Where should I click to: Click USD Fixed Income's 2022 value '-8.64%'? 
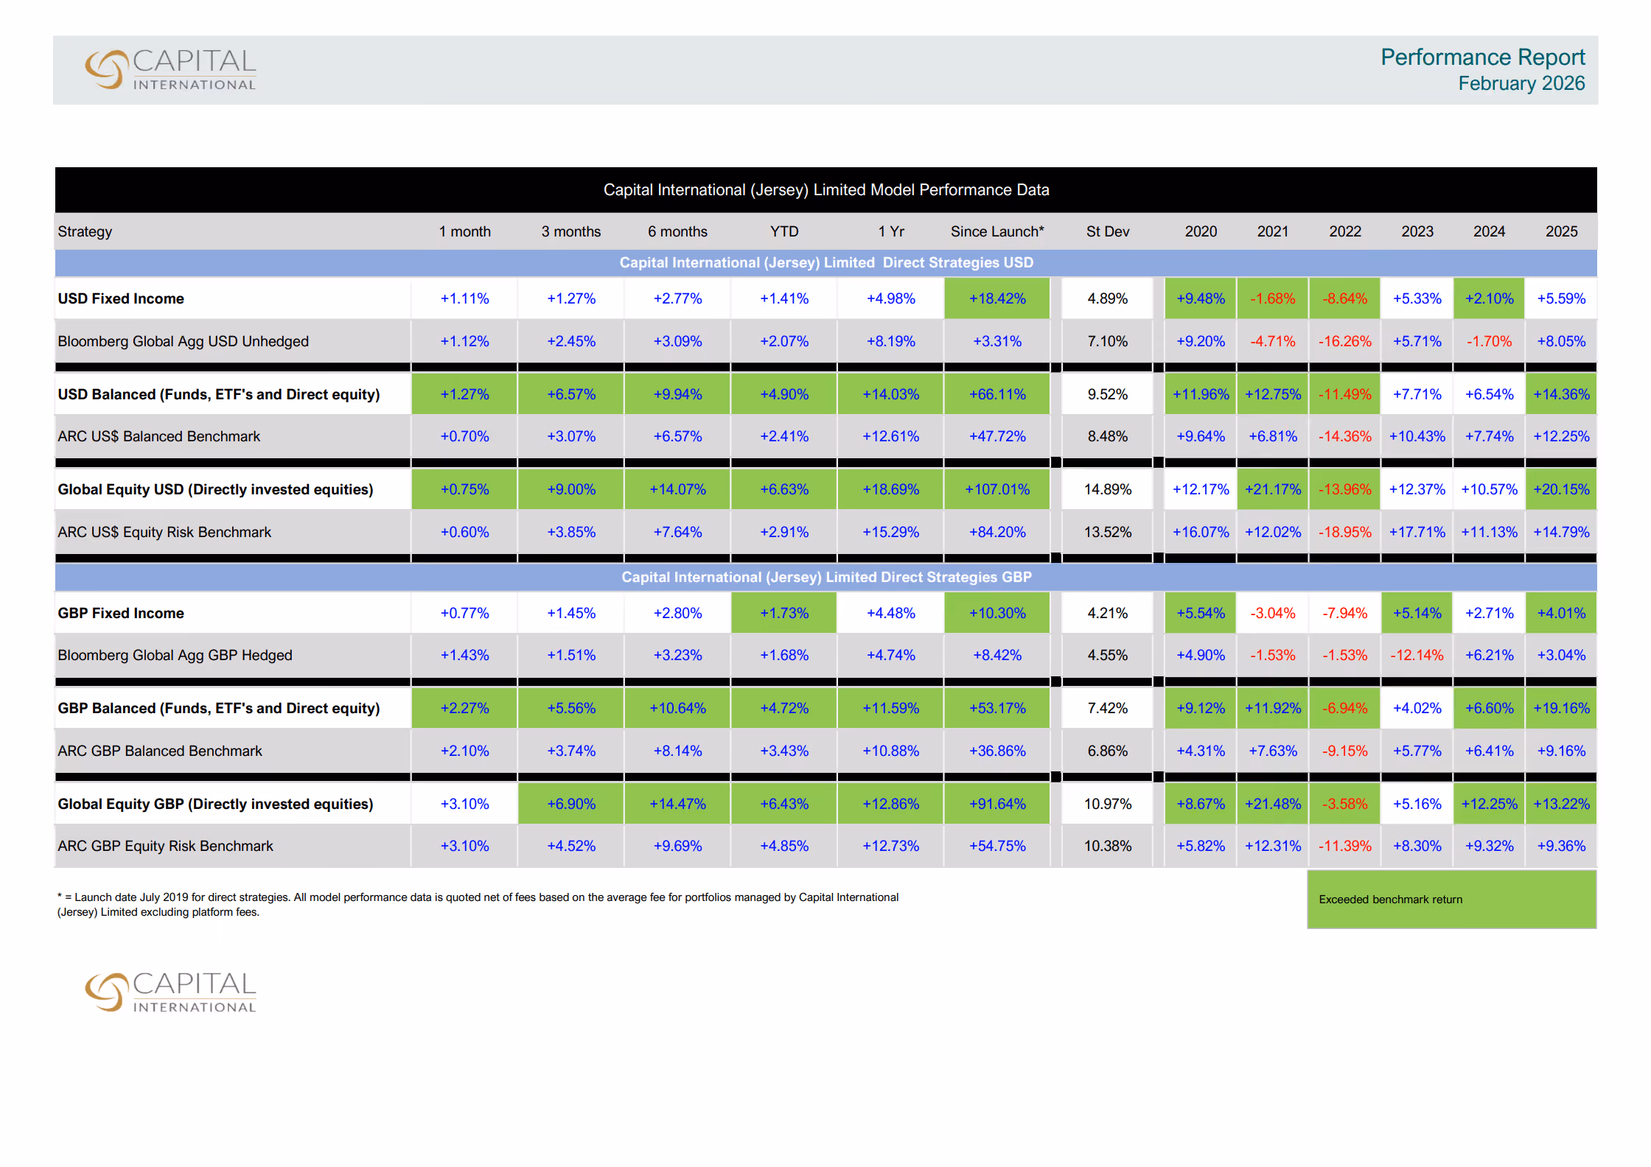point(1345,298)
